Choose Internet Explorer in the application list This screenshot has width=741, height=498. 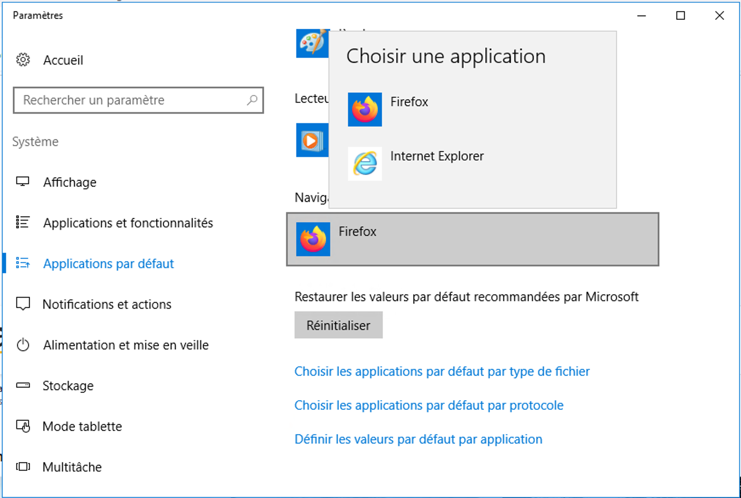[473, 164]
